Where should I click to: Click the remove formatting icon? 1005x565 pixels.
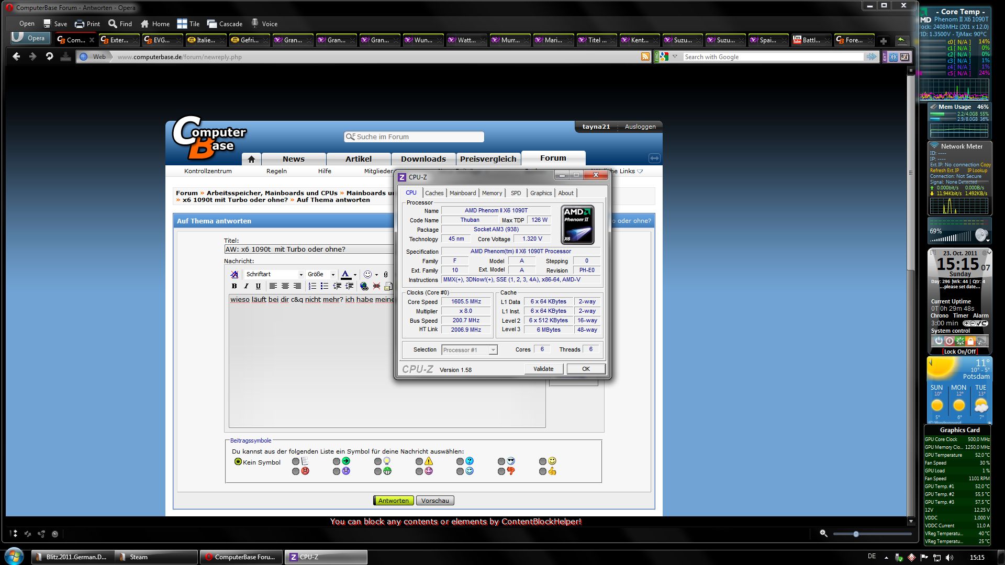click(234, 274)
